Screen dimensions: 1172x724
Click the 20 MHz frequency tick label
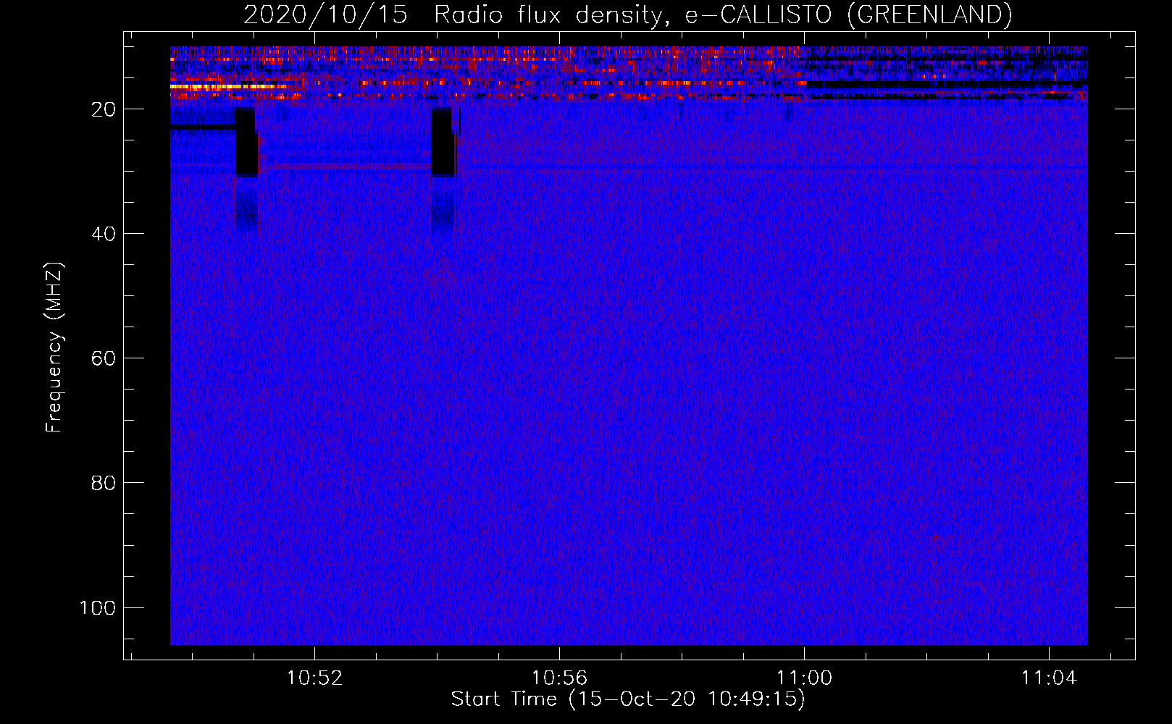tap(104, 109)
